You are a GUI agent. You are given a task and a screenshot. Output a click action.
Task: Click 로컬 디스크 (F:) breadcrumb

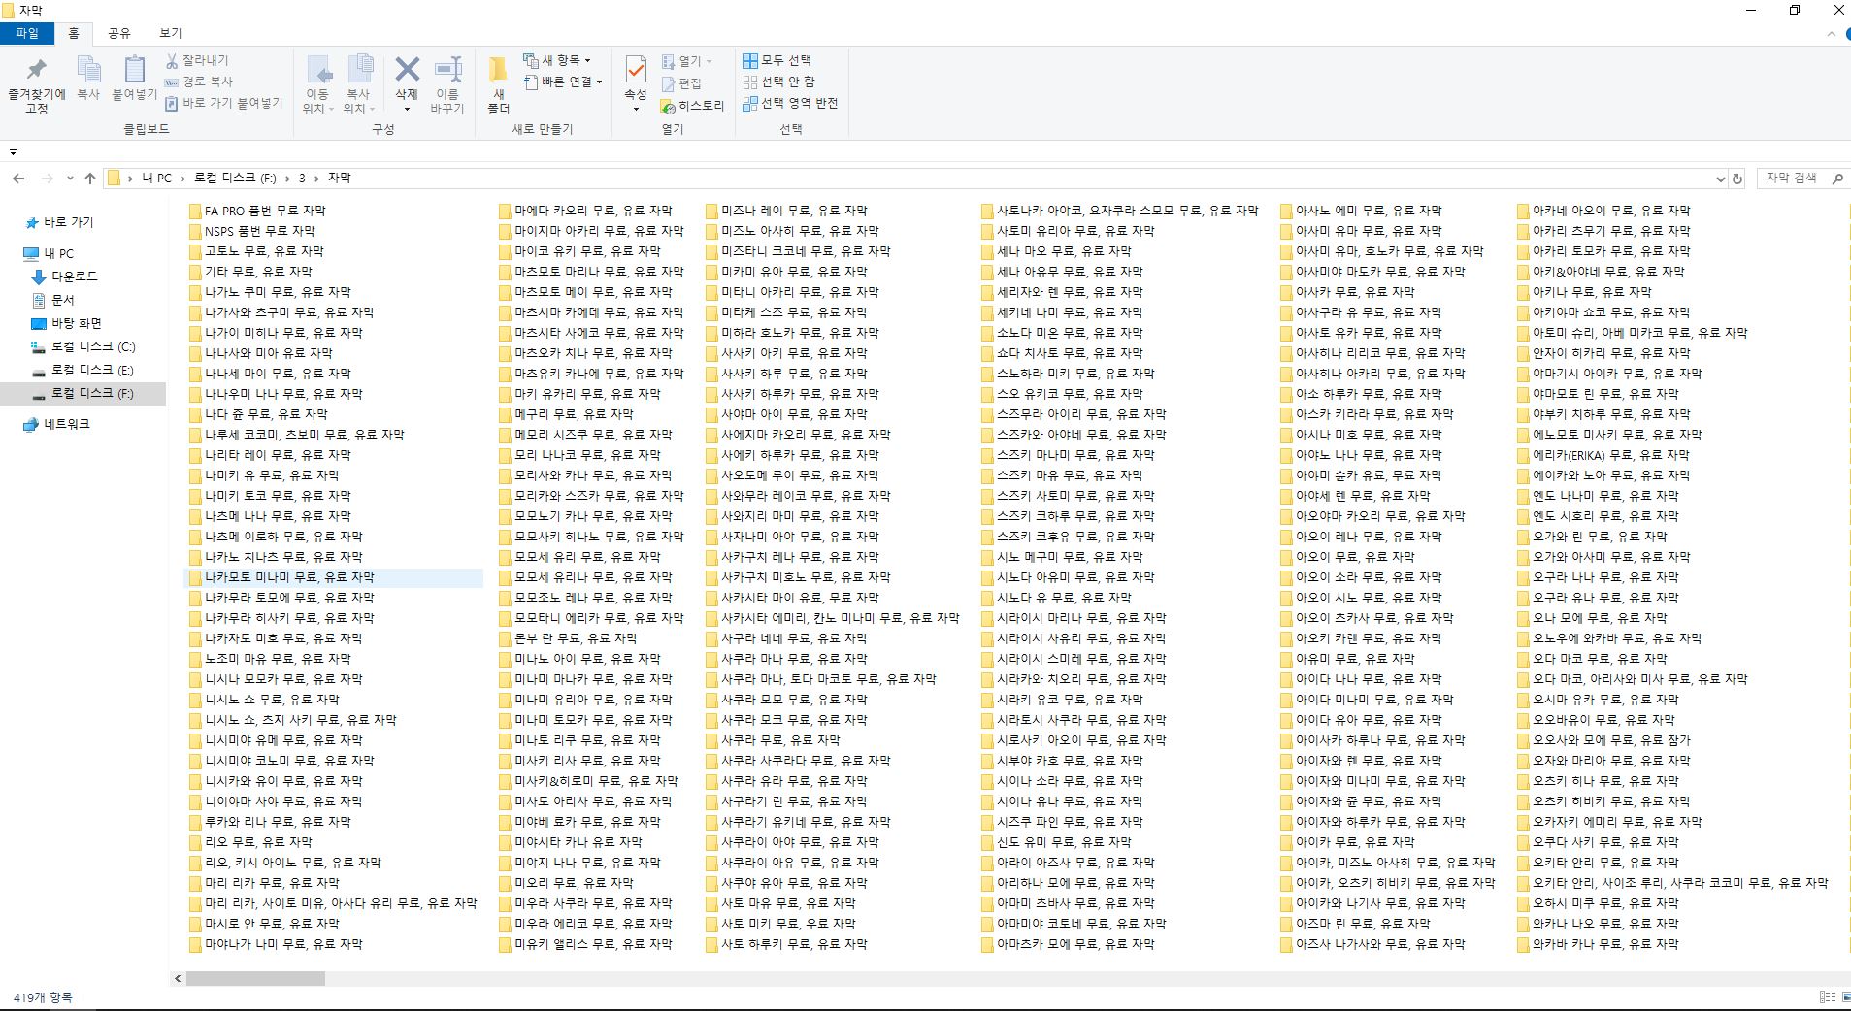235,179
